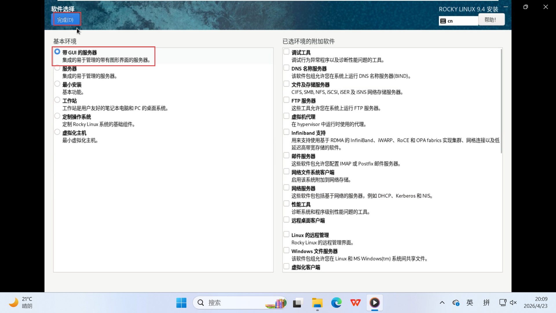Click the muted volume tray icon

click(513, 303)
